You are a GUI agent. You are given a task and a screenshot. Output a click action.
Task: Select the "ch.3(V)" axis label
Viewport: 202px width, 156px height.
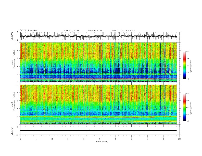12,131
